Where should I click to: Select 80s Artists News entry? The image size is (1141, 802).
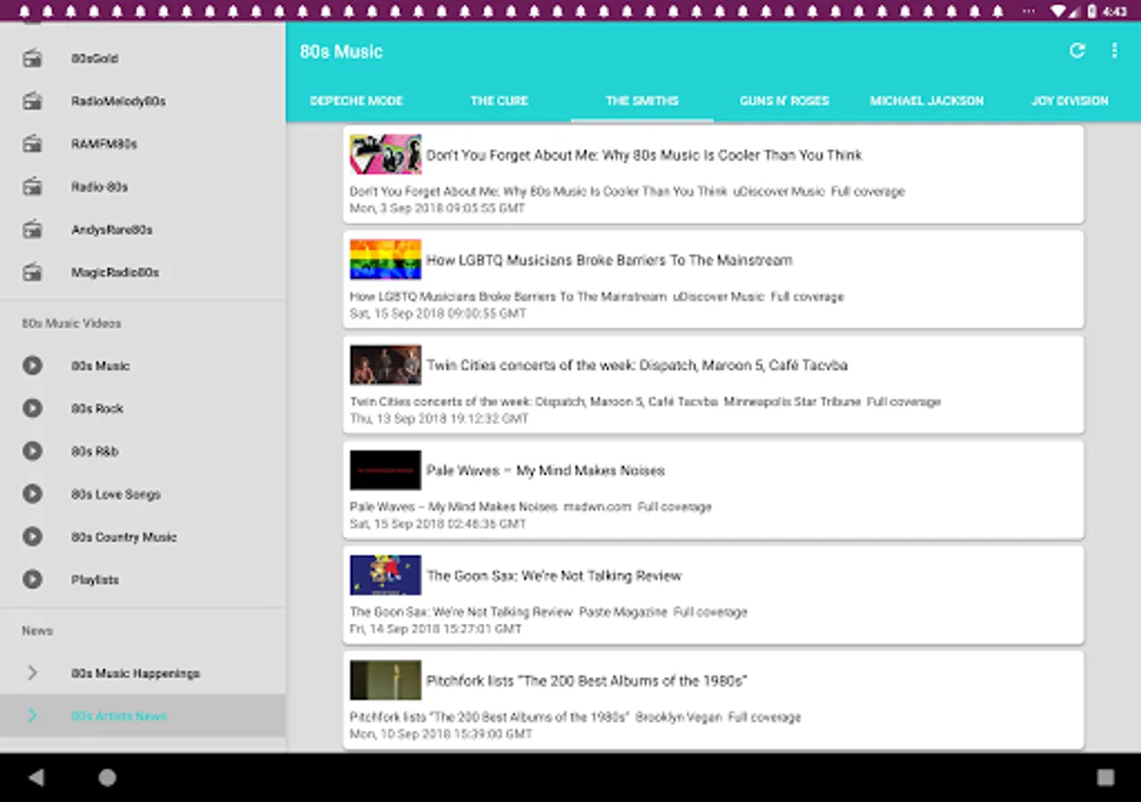click(x=143, y=716)
